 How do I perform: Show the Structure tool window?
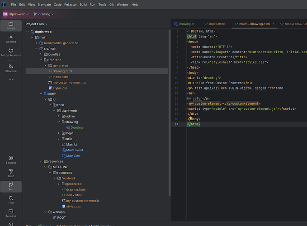[10, 68]
